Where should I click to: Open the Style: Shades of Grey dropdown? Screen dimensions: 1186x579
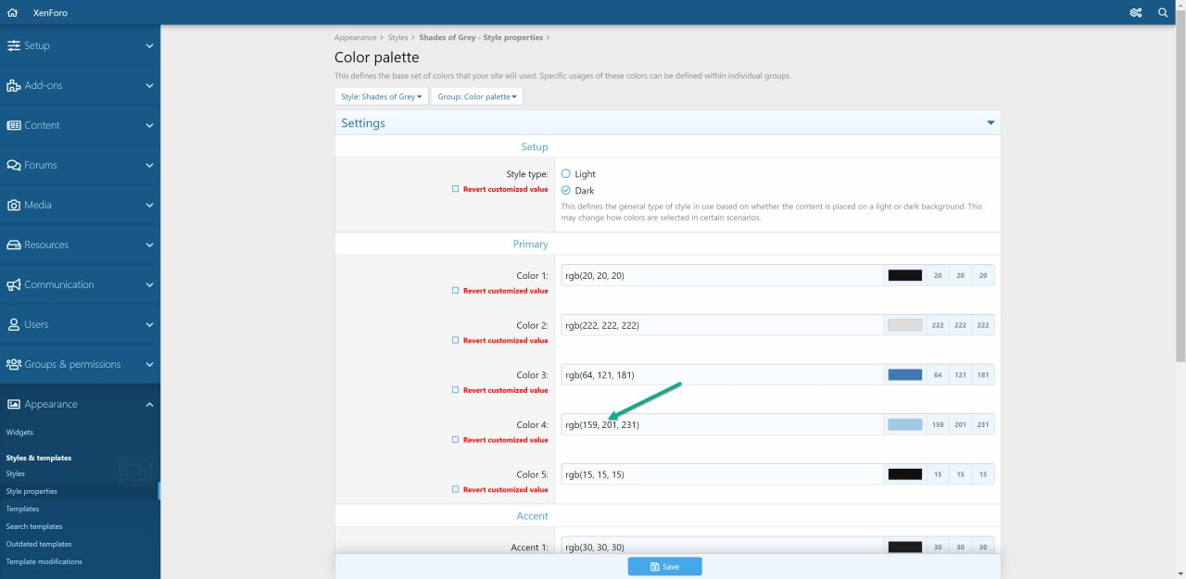382,96
